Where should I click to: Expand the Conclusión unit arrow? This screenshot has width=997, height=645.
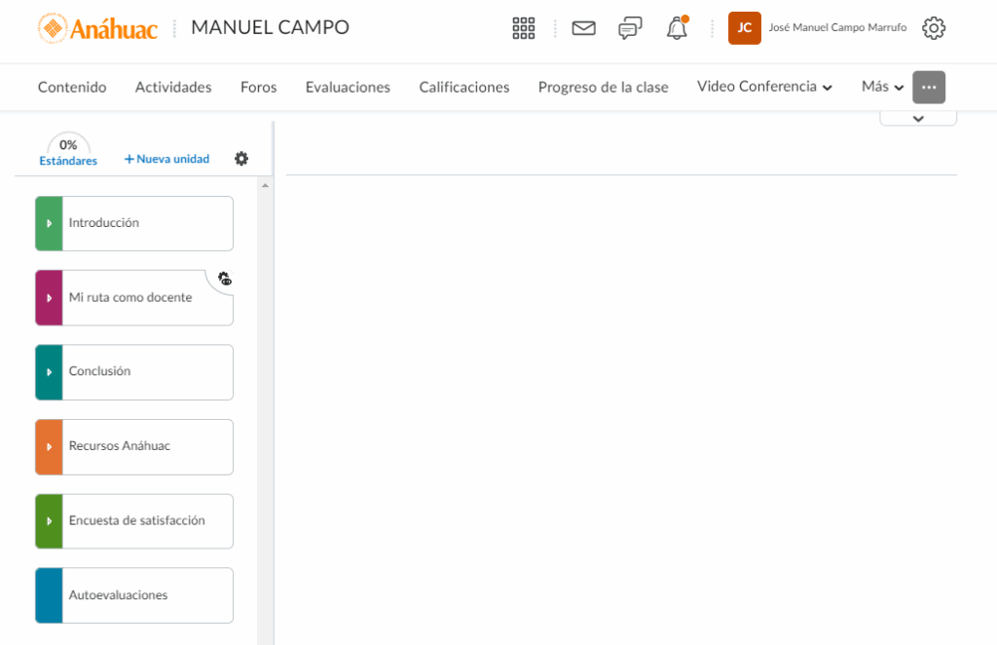[49, 372]
